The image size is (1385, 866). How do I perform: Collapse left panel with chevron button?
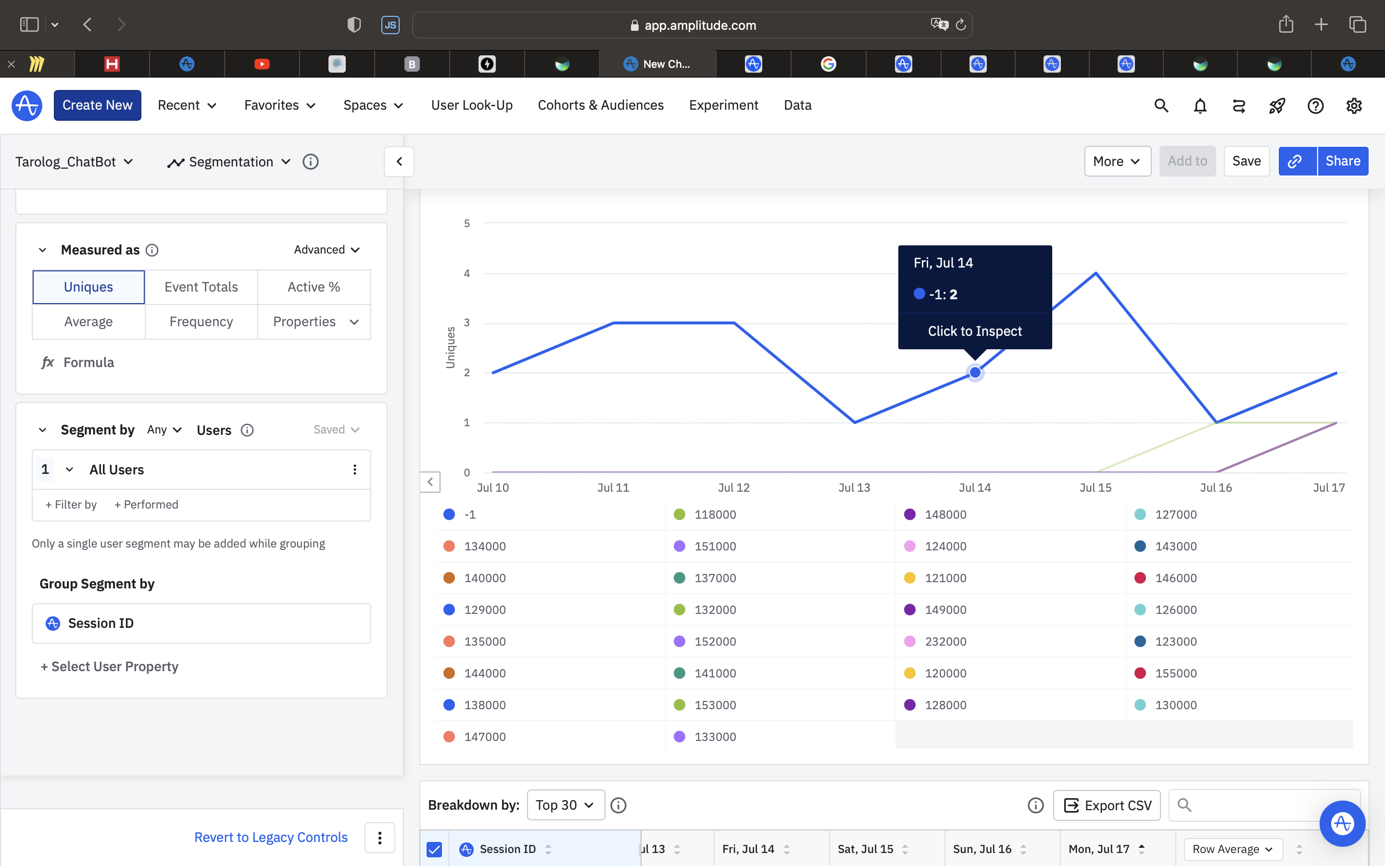coord(399,162)
